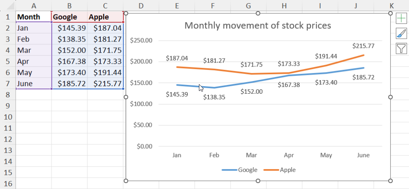Image resolution: width=409 pixels, height=189 pixels.
Task: Select cell containing $145.39
Action: click(69, 28)
